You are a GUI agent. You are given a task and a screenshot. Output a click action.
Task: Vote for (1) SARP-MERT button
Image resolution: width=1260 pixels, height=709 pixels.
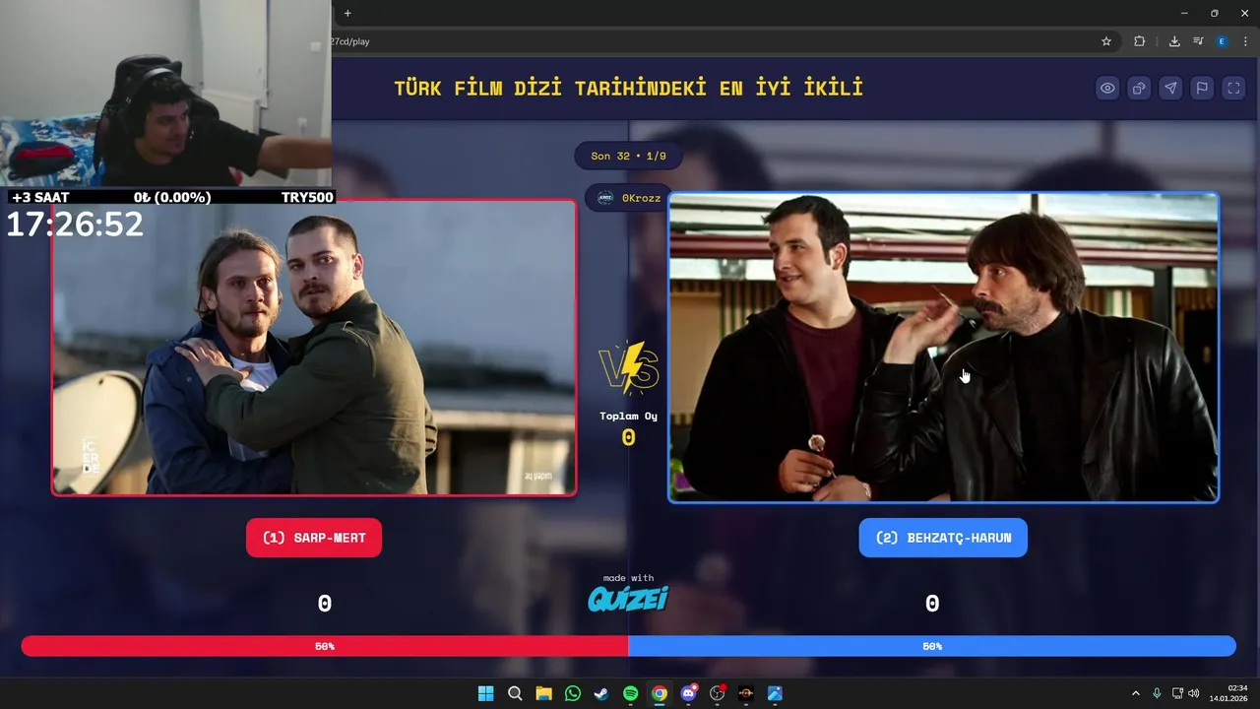point(314,538)
